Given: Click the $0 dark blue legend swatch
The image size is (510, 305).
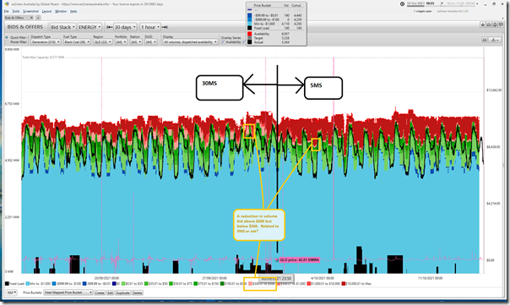Looking at the screenshot, I should click(114, 284).
